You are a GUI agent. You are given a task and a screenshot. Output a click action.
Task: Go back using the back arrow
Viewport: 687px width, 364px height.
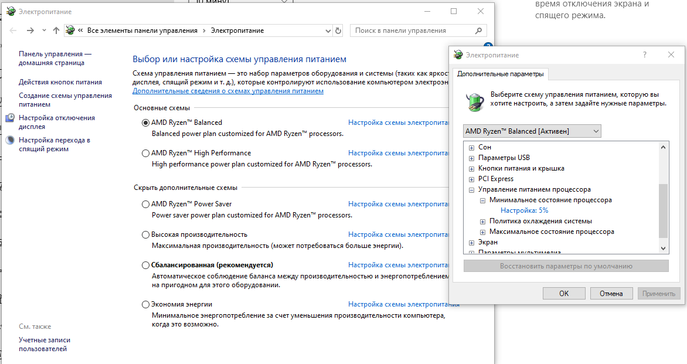(13, 30)
